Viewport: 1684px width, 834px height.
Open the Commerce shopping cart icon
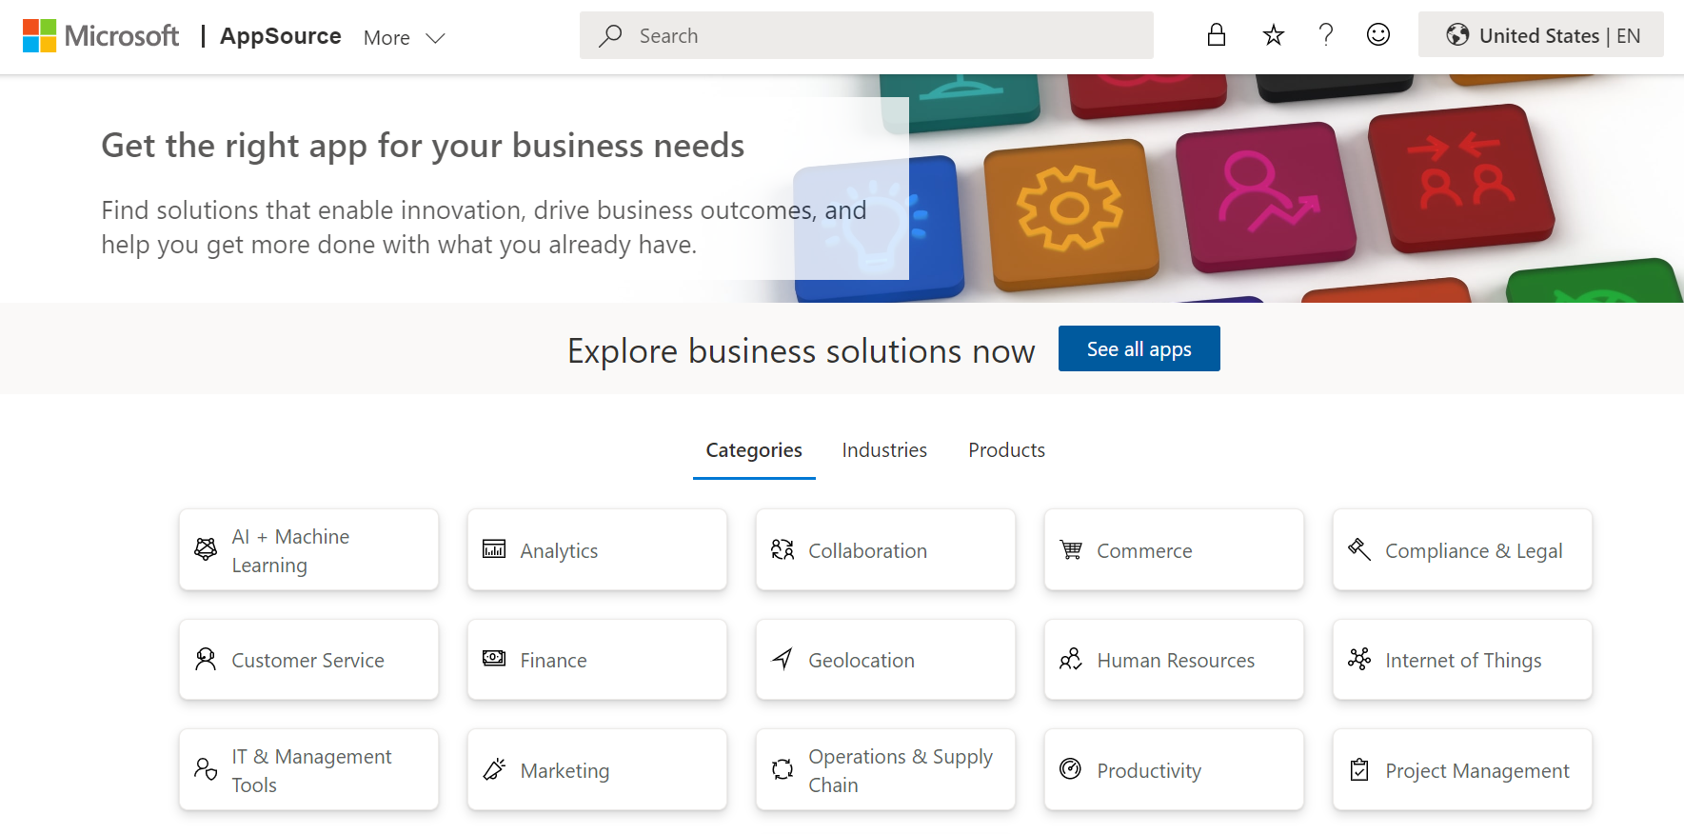[1072, 549]
